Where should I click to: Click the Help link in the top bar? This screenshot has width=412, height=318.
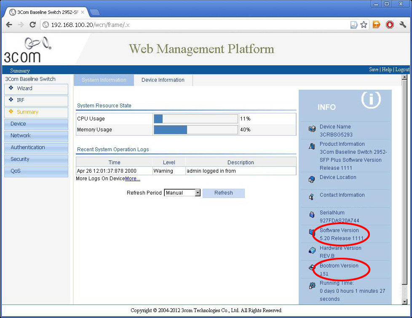(387, 69)
